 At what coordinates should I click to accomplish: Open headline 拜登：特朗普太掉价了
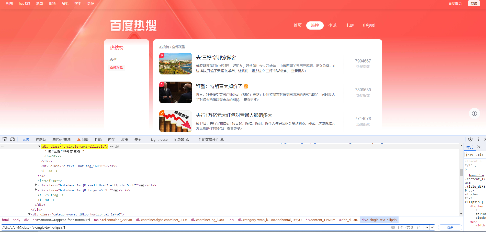[x=219, y=86]
